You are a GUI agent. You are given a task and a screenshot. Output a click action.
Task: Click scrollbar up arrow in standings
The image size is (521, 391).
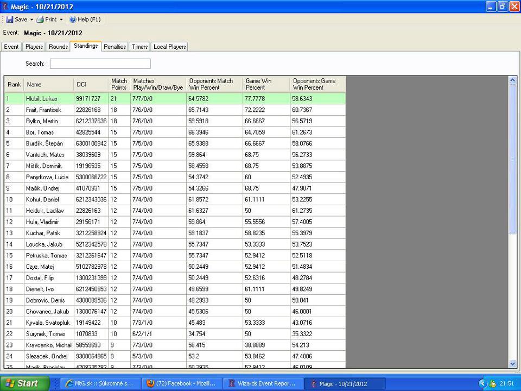[512, 80]
